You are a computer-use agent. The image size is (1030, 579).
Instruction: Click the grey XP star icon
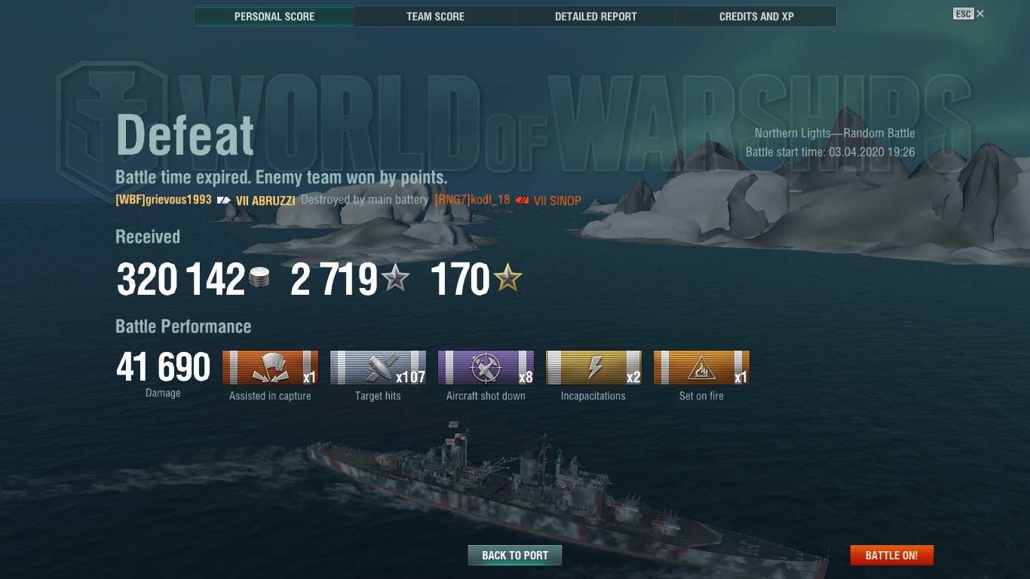(395, 279)
